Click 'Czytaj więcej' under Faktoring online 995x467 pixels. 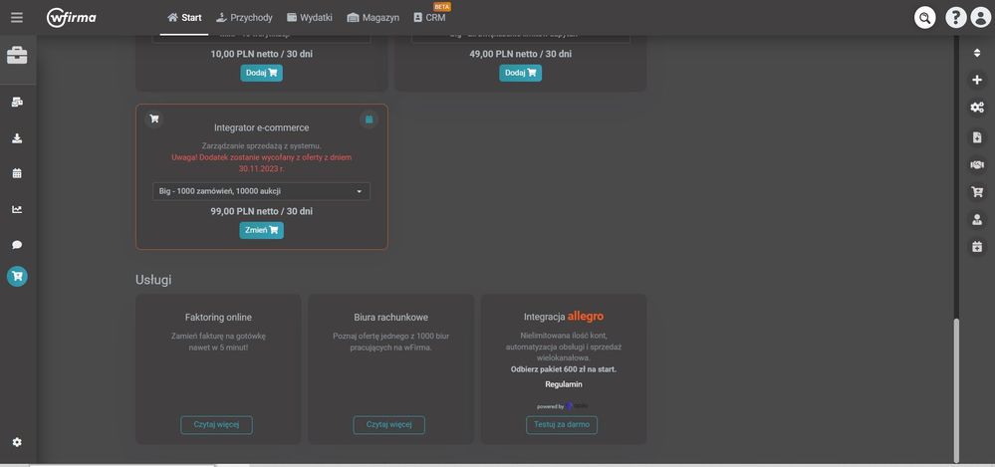point(216,425)
